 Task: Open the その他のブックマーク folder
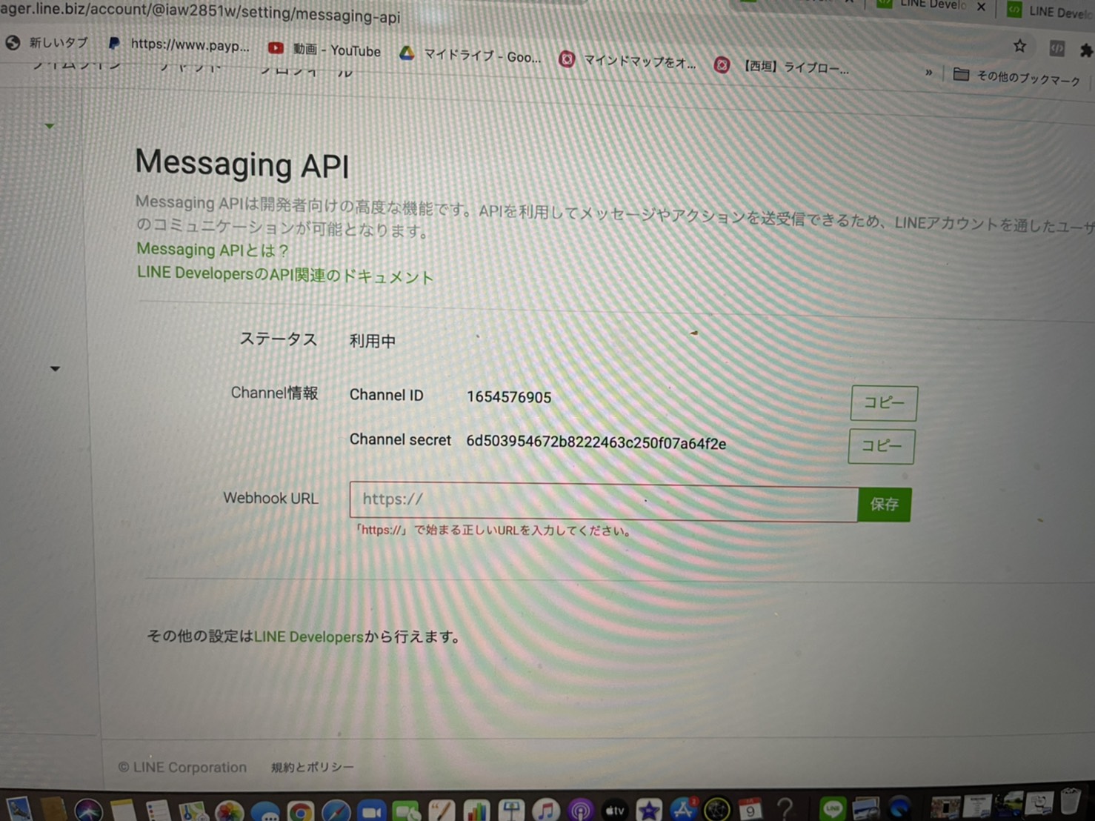1016,76
